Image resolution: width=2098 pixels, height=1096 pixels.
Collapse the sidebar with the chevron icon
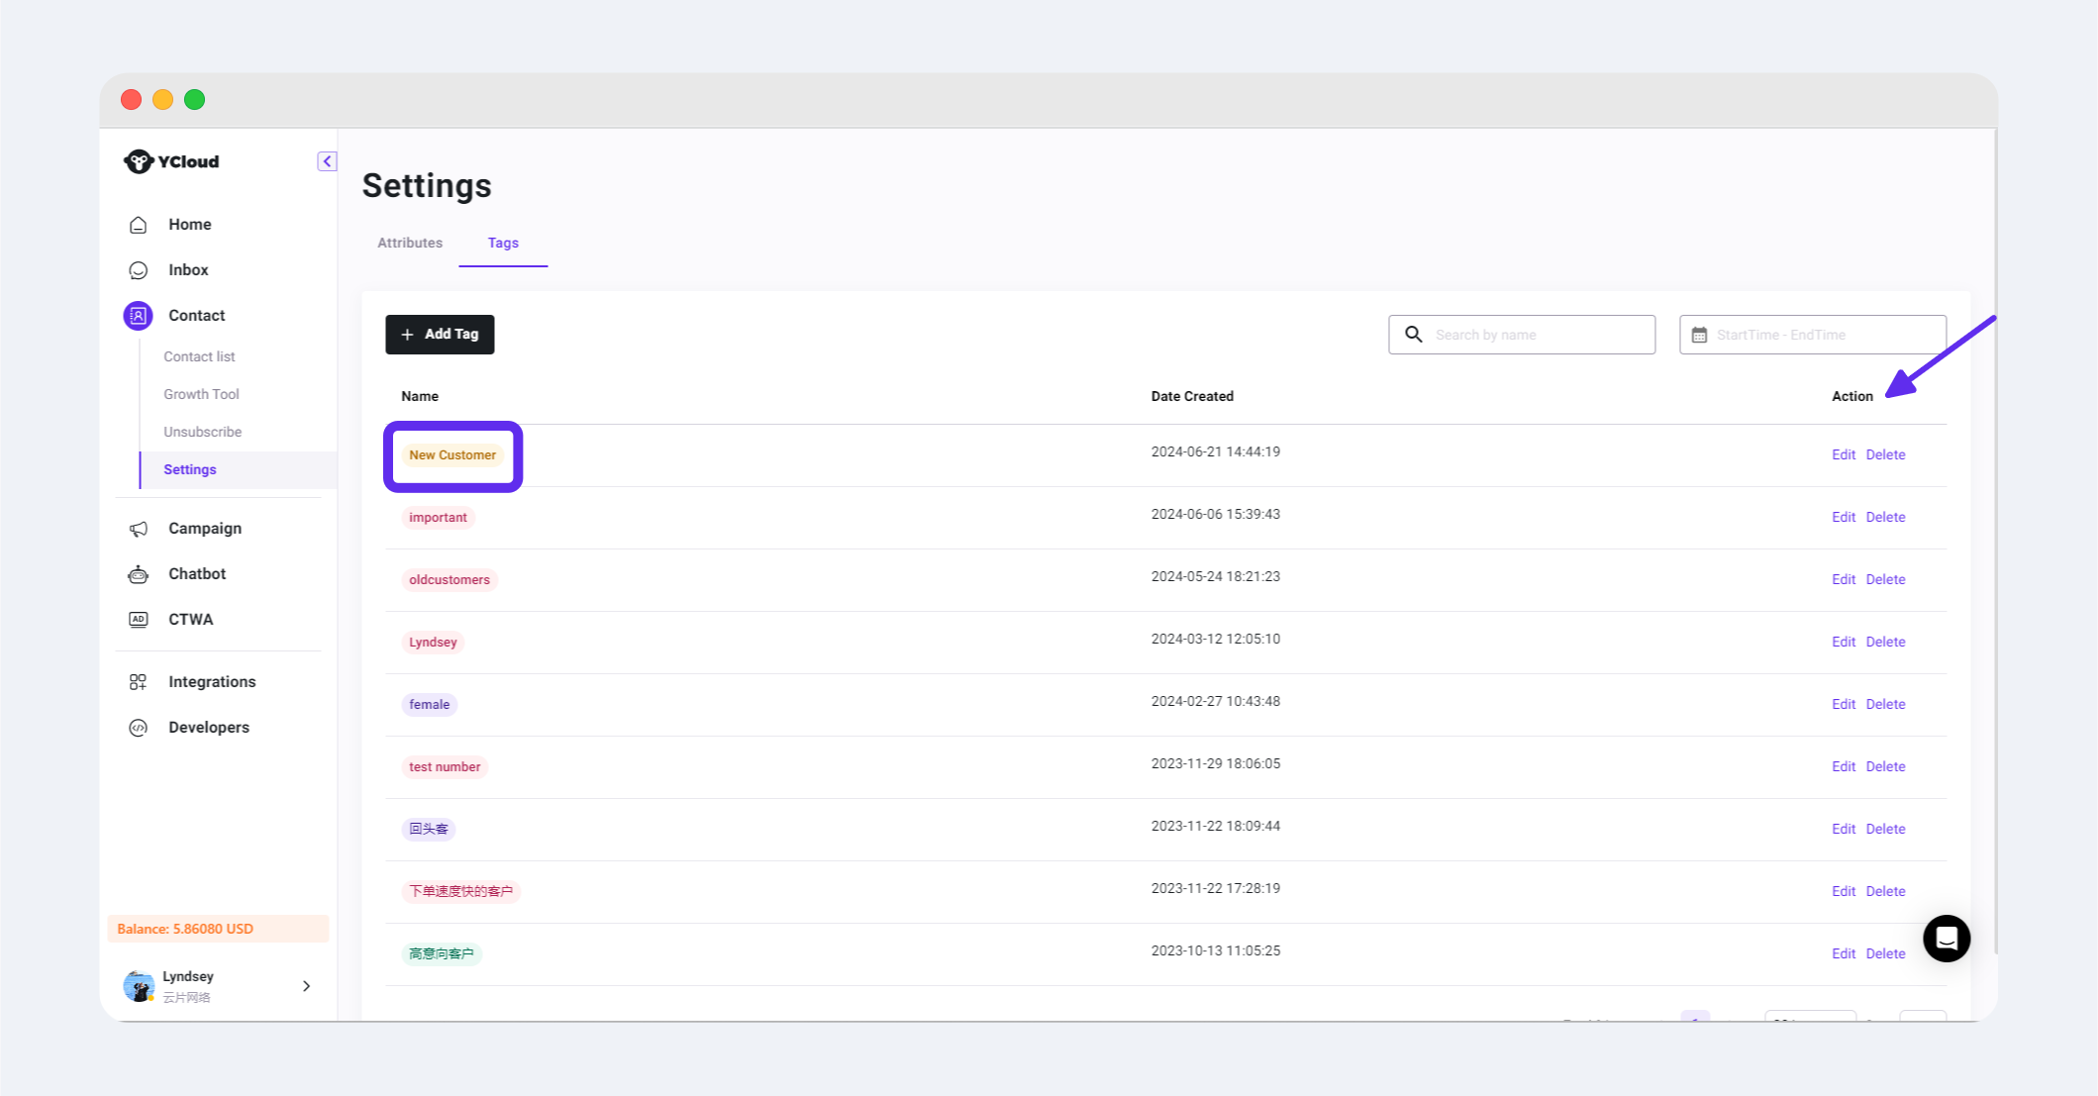click(x=327, y=161)
